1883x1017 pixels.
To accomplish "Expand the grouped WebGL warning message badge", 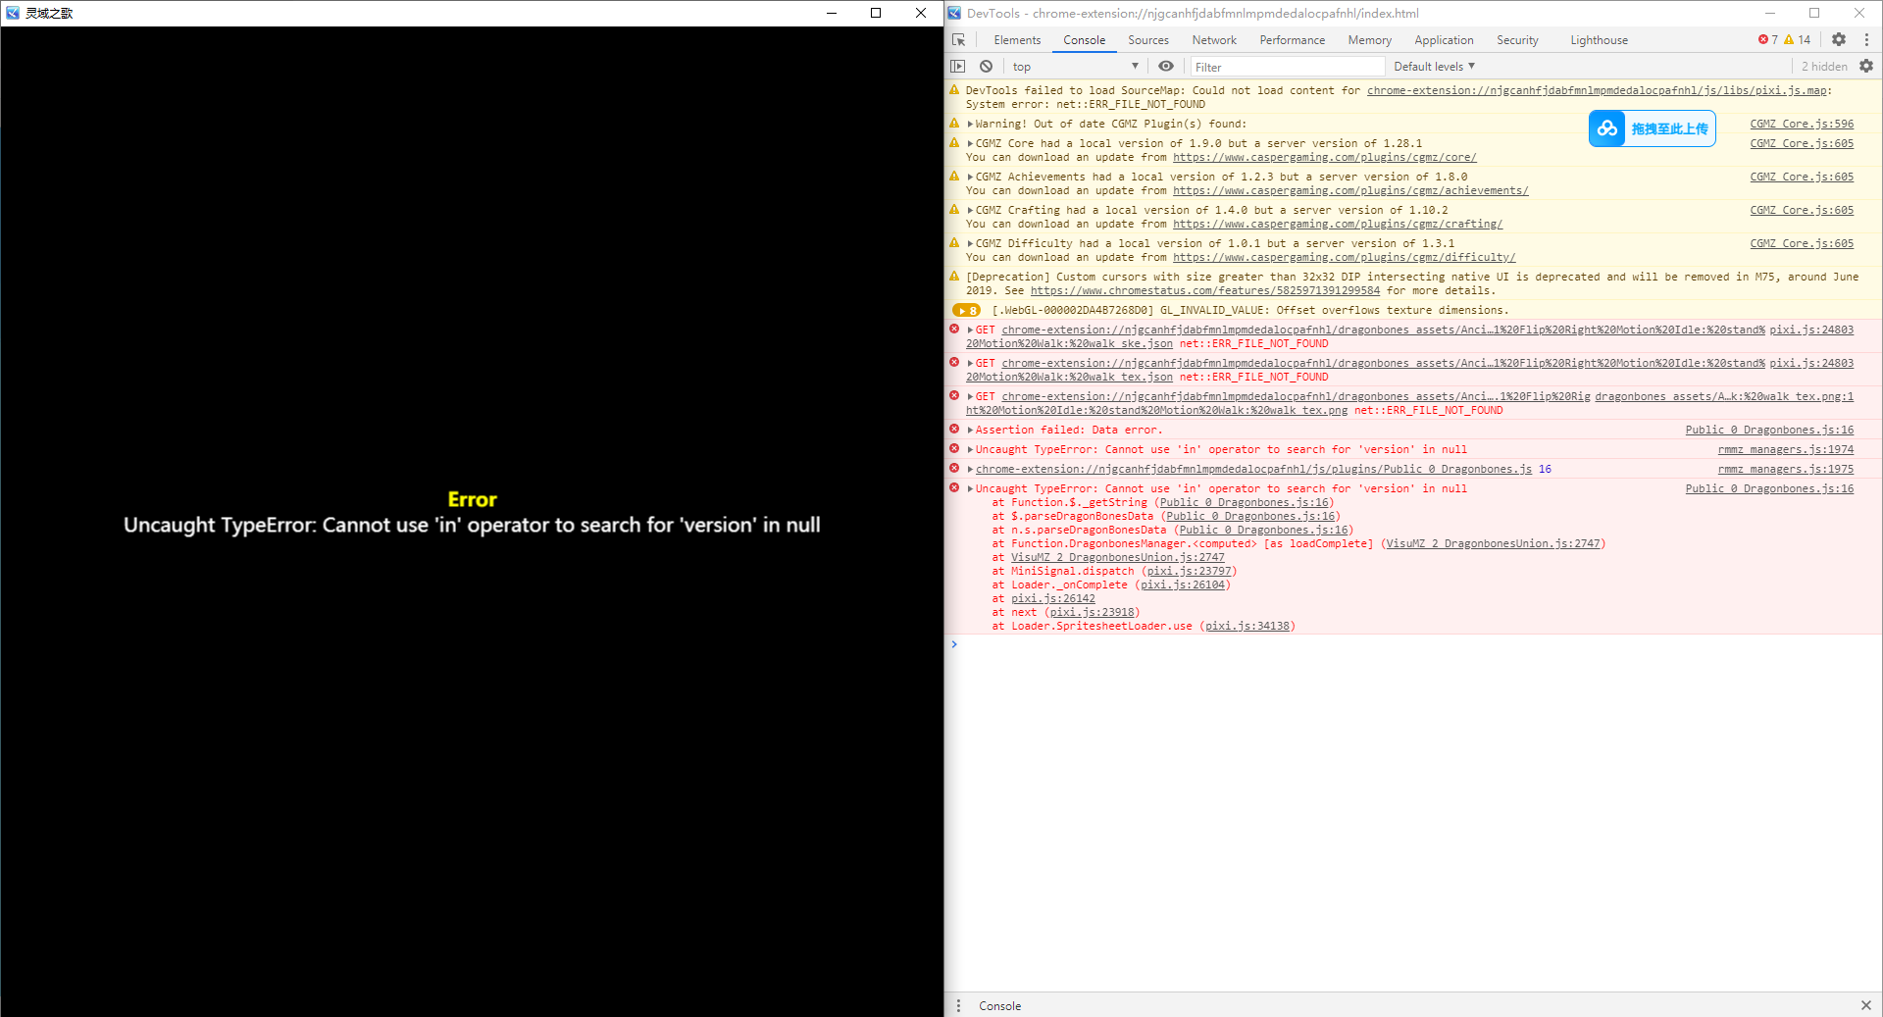I will coord(967,311).
